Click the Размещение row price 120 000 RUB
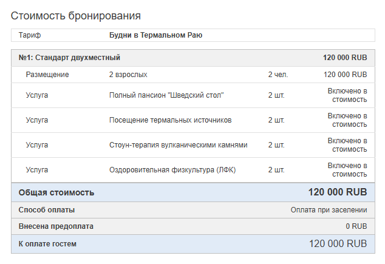The image size is (385, 264). [x=345, y=75]
